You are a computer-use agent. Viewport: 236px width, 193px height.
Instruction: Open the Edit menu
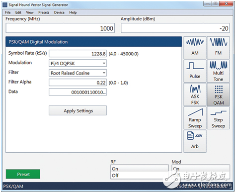[x=18, y=12]
